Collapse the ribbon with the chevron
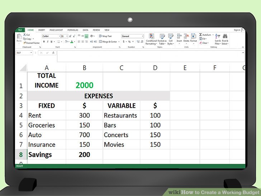The width and height of the screenshot is (261, 196). 243,47
